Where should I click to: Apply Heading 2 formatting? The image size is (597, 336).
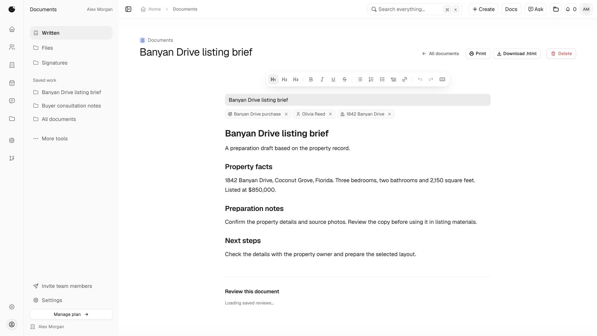point(284,79)
